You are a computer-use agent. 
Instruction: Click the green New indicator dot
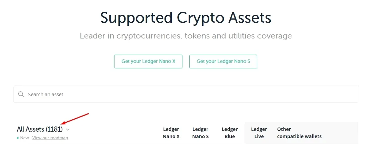[x=18, y=138]
